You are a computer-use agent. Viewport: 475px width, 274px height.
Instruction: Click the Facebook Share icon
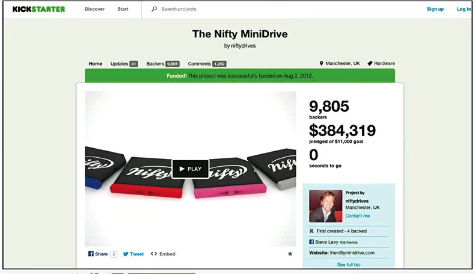tap(91, 254)
